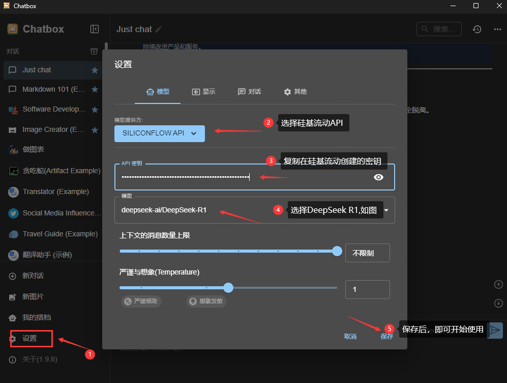
Task: Click the 翻译助手 avatar icon
Action: pos(13,255)
